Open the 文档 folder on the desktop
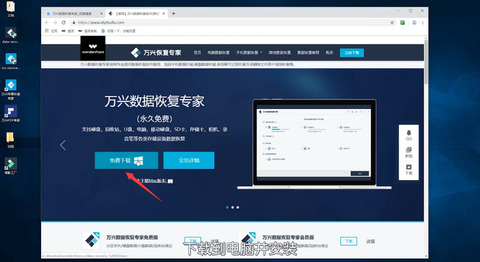Screen dimensions: 480x262 [11, 9]
